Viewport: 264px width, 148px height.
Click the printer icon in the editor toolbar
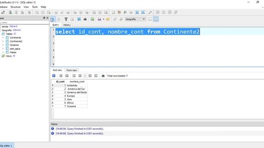click(85, 19)
